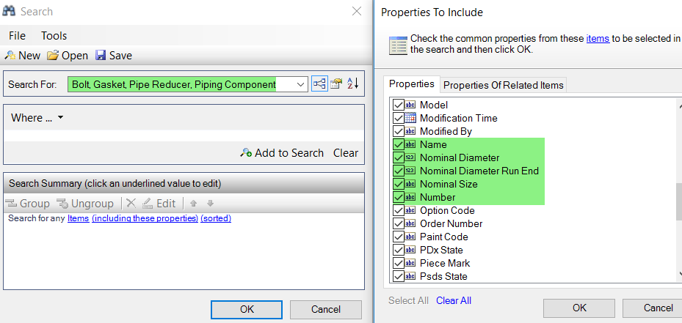Click the (sorted) link

[x=216, y=218]
